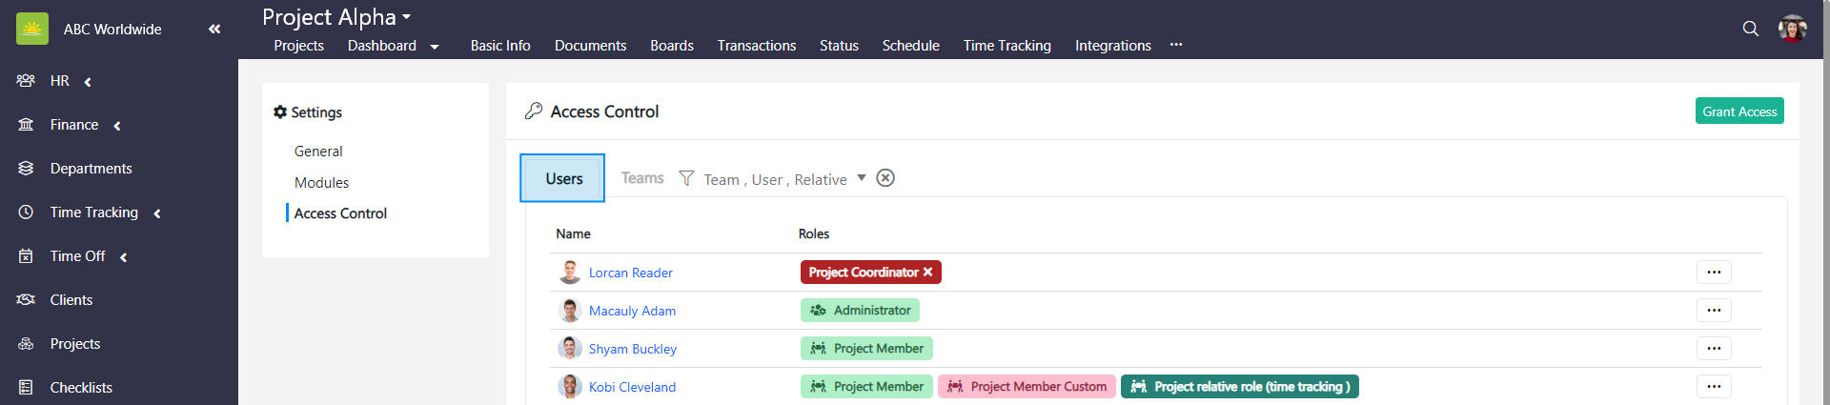This screenshot has width=1830, height=405.
Task: Open the more options ellipsis in top navigation
Action: [x=1176, y=45]
